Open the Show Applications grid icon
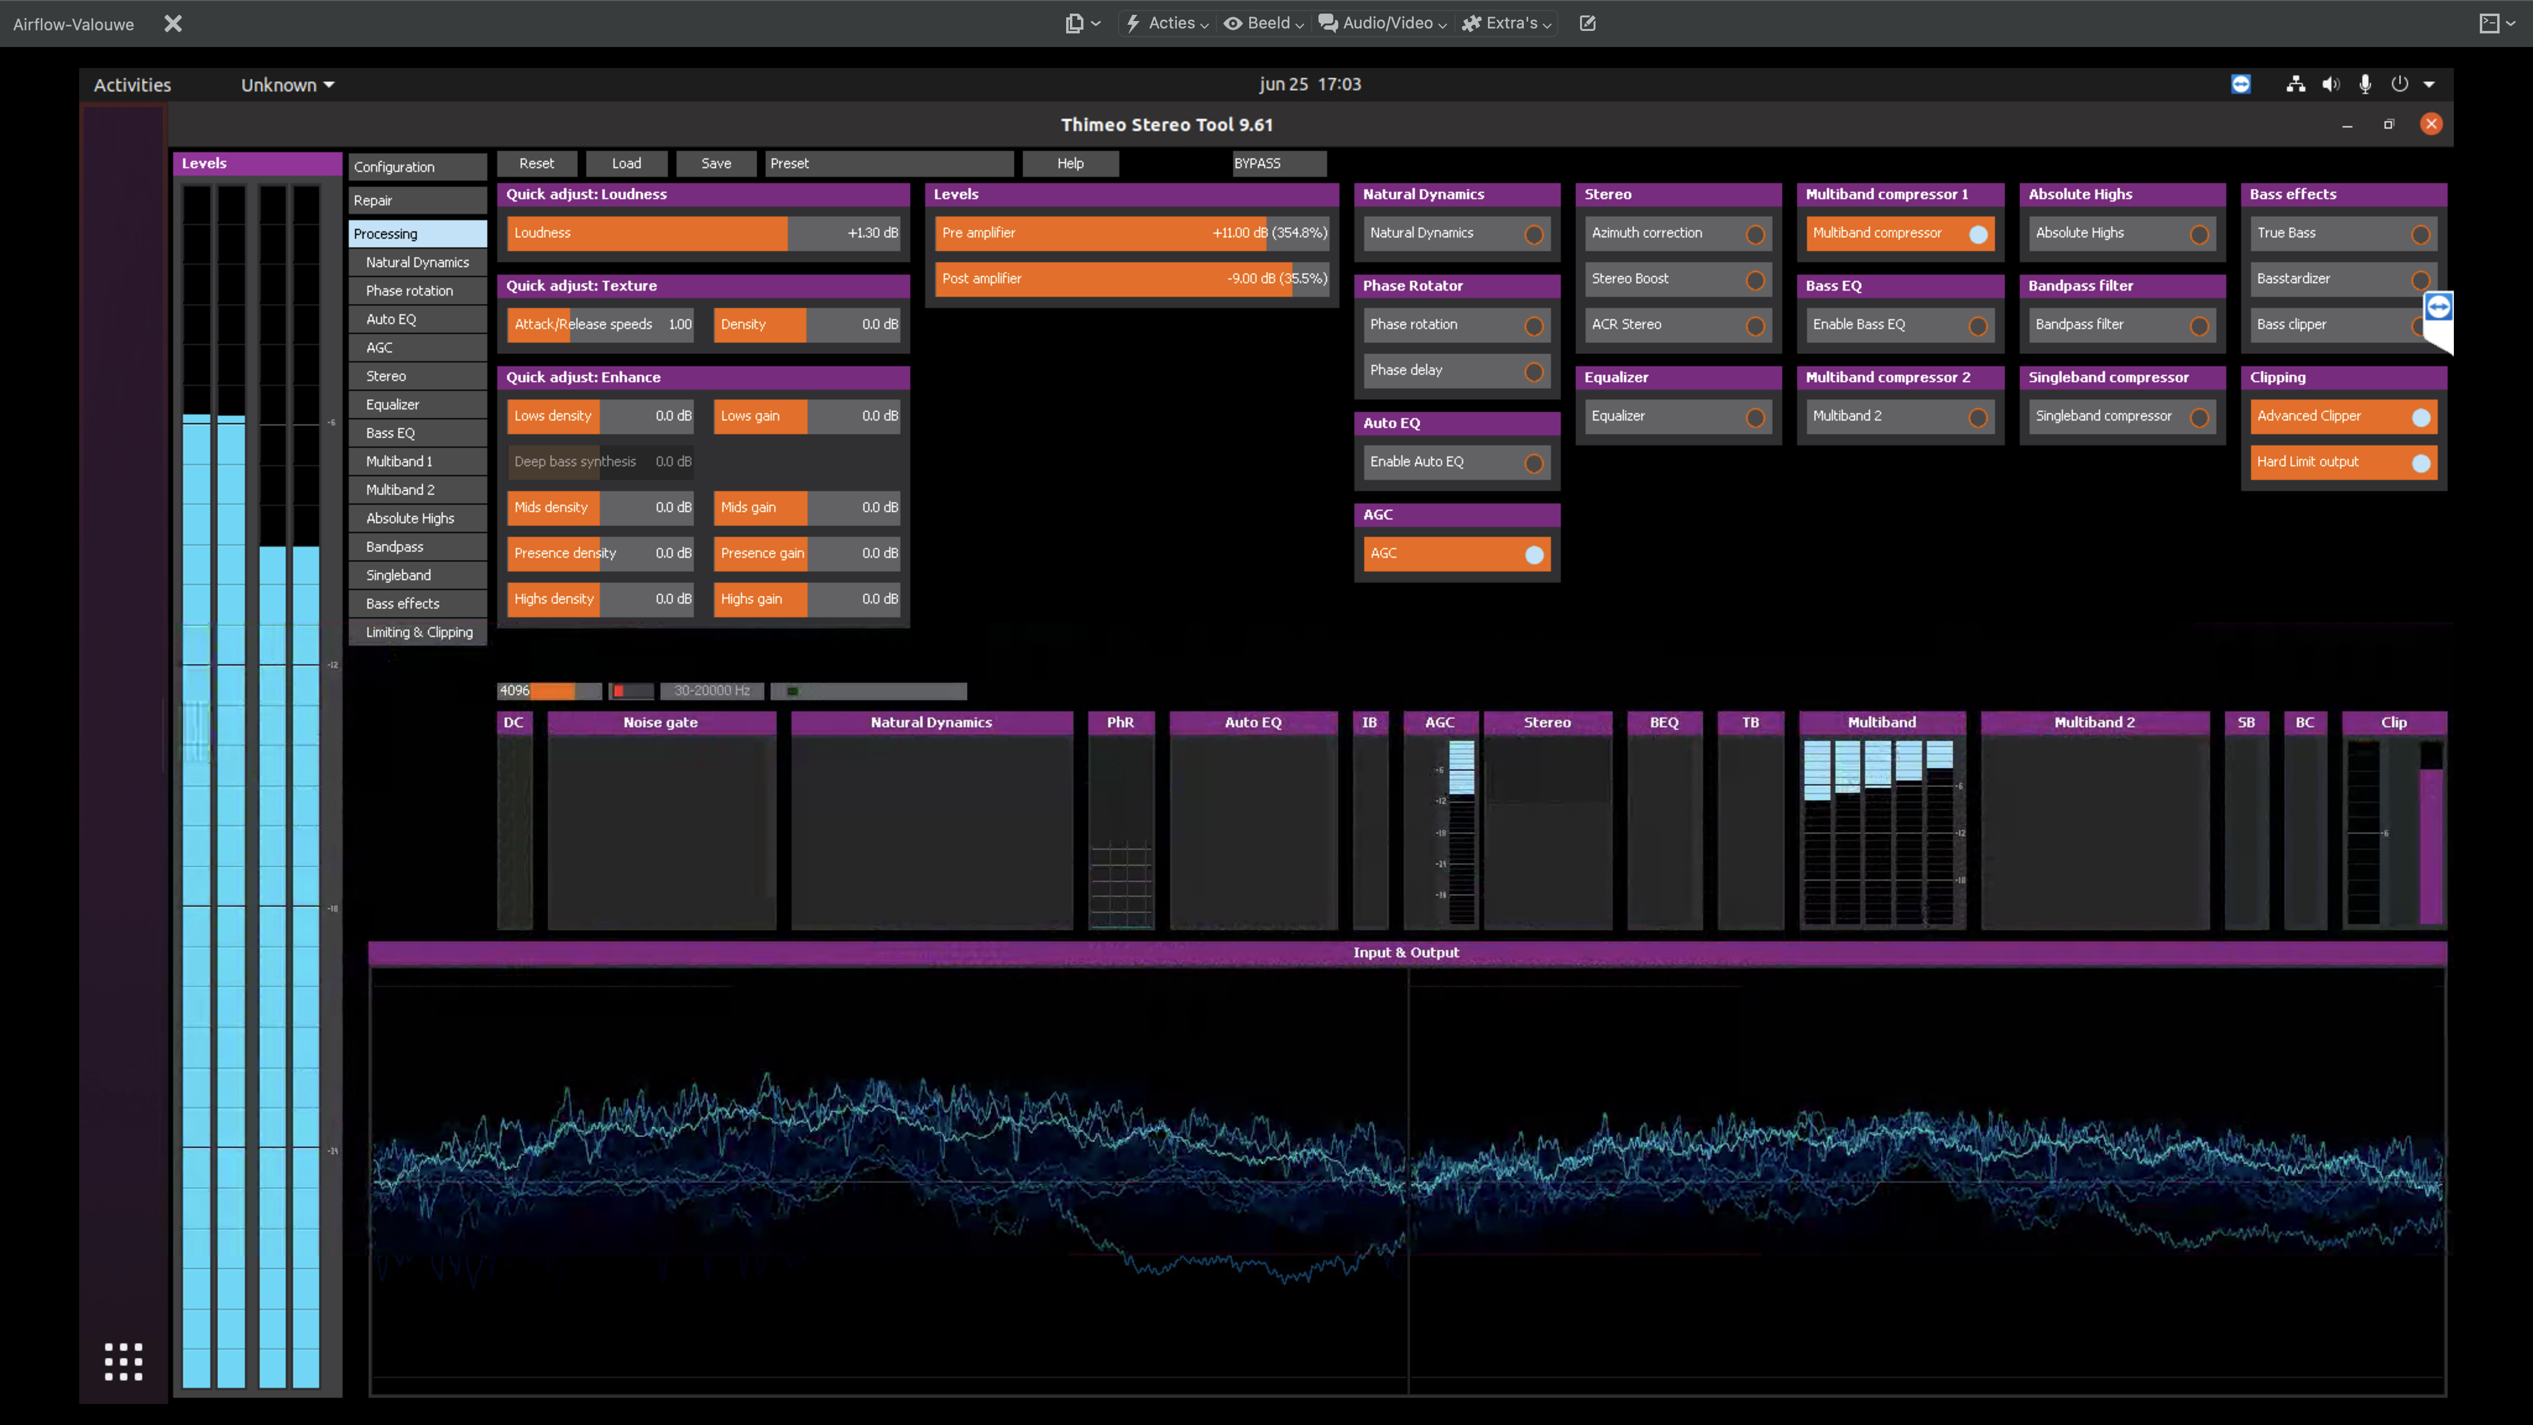Screen dimensions: 2533x1425 click(x=124, y=1361)
